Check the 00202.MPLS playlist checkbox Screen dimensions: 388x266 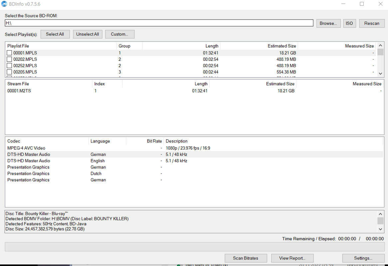pyautogui.click(x=9, y=59)
